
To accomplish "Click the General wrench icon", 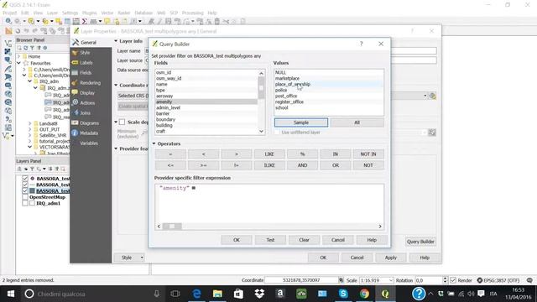I will click(x=76, y=43).
